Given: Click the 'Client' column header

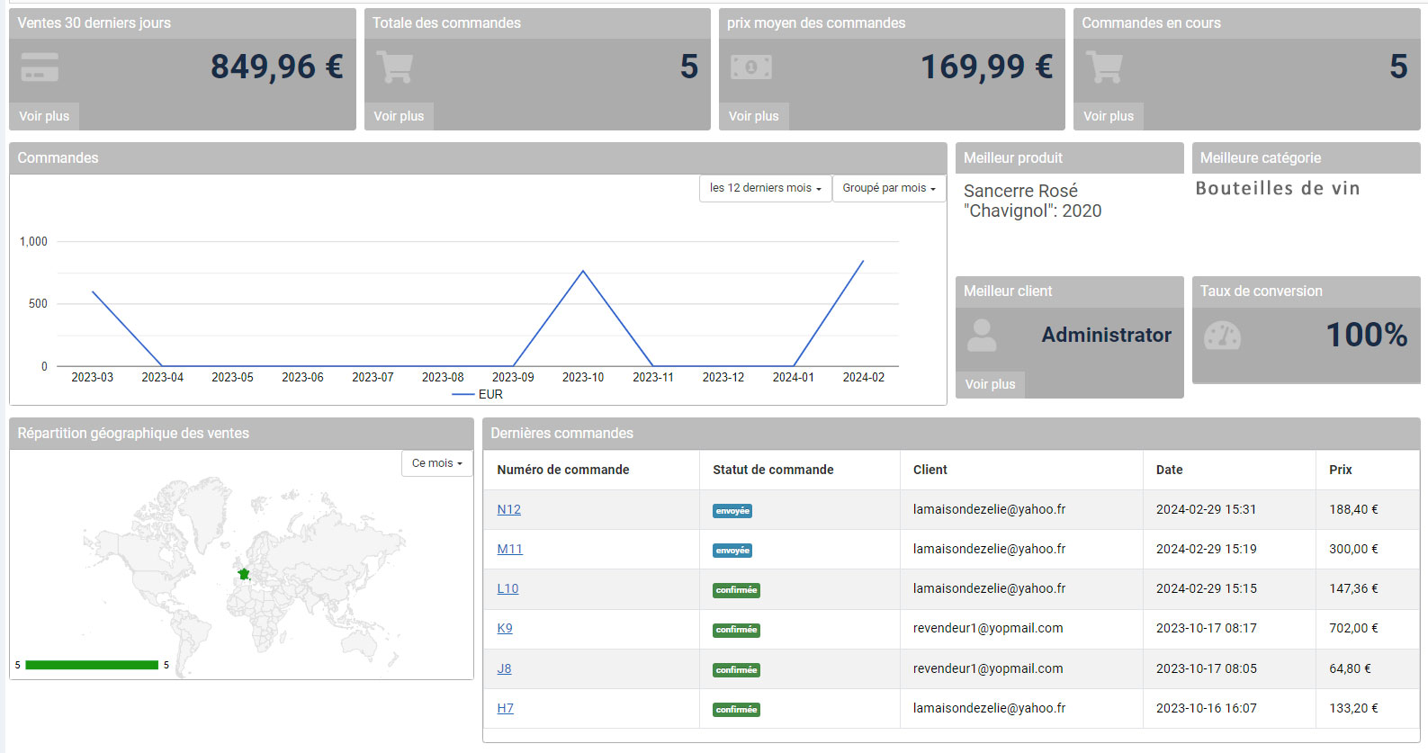Looking at the screenshot, I should point(930,470).
